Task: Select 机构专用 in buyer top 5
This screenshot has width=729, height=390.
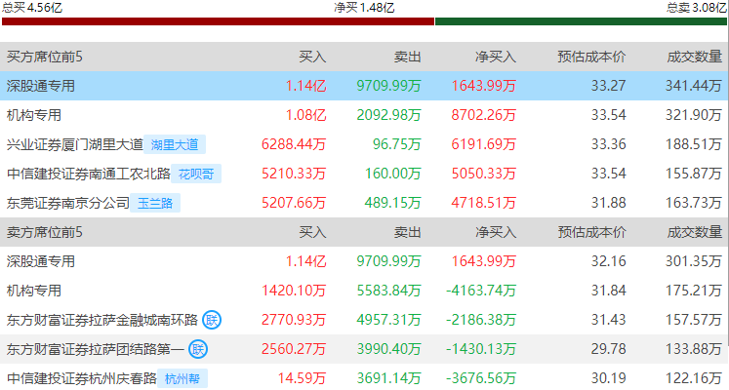Action: [34, 115]
